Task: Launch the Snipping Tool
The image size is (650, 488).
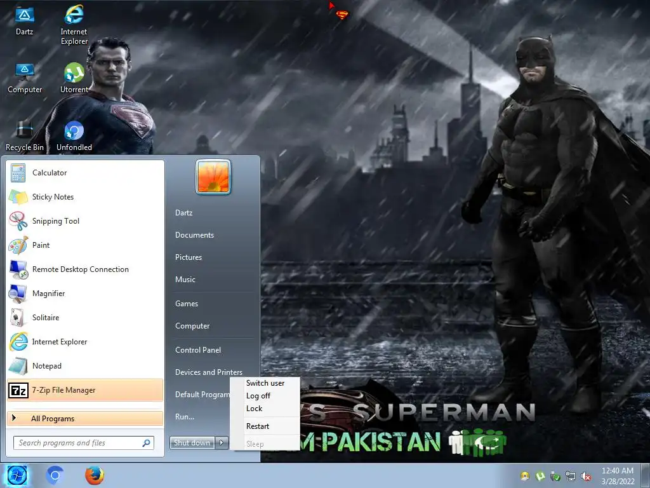Action: point(85,220)
